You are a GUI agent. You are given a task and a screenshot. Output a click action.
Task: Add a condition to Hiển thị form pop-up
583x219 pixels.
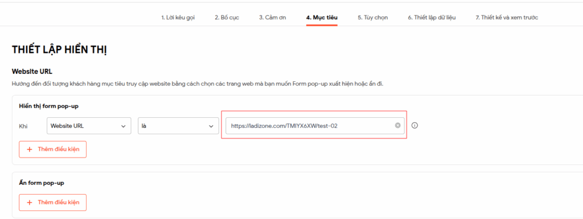click(53, 149)
